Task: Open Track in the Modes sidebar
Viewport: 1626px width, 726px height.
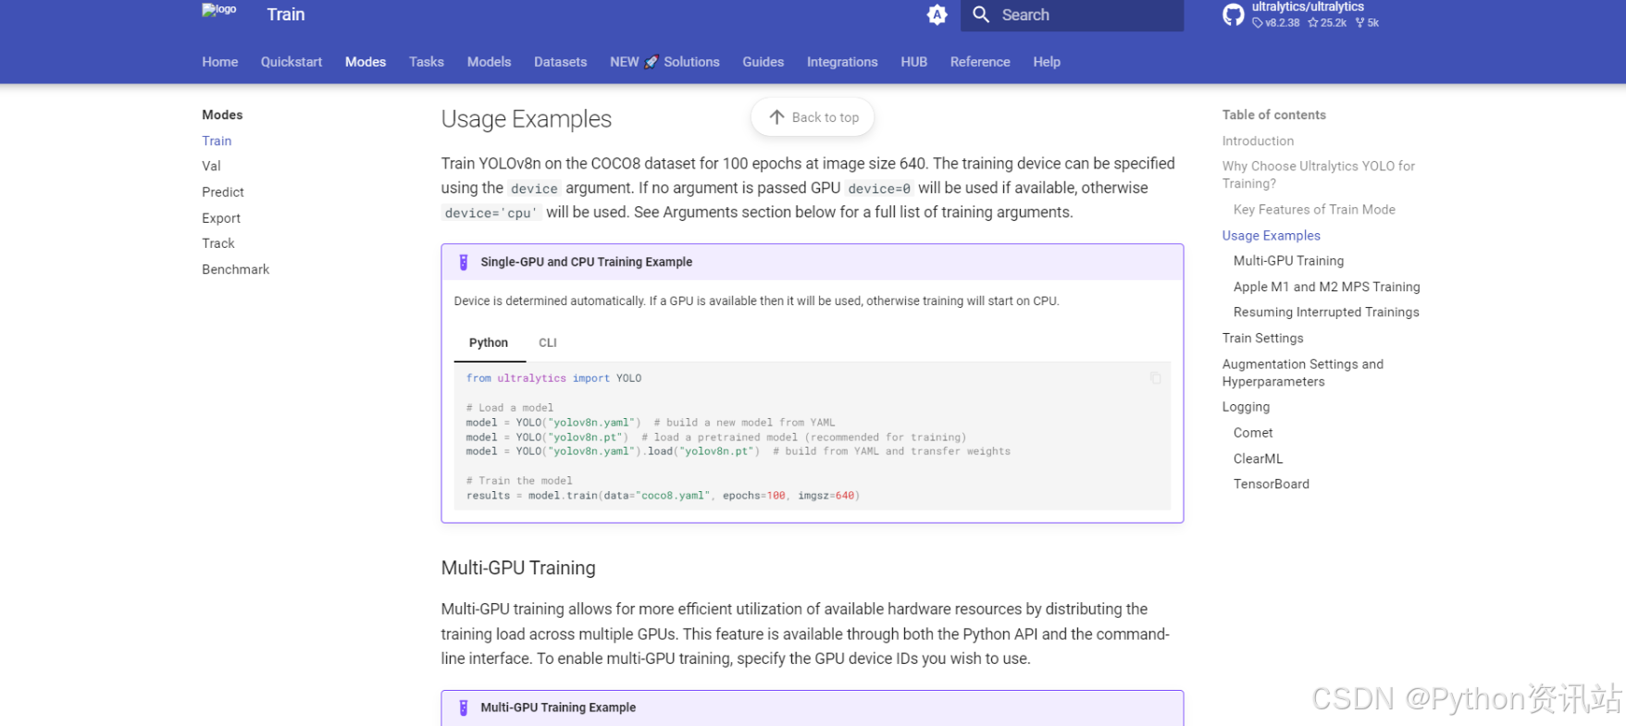Action: click(x=218, y=243)
